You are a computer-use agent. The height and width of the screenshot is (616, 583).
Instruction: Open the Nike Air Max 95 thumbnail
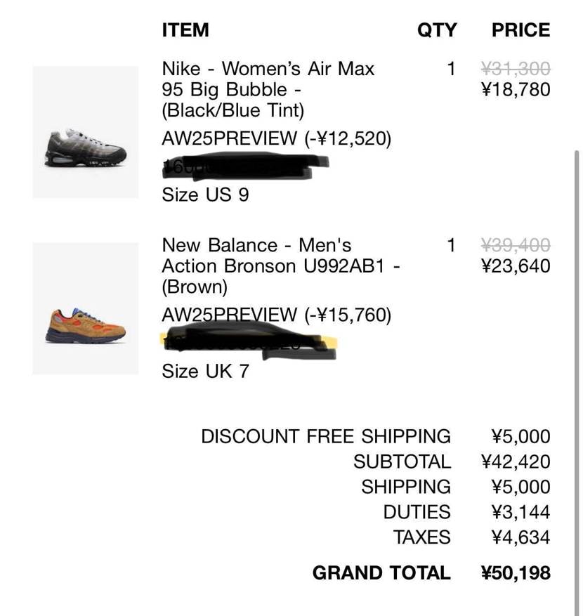click(86, 132)
